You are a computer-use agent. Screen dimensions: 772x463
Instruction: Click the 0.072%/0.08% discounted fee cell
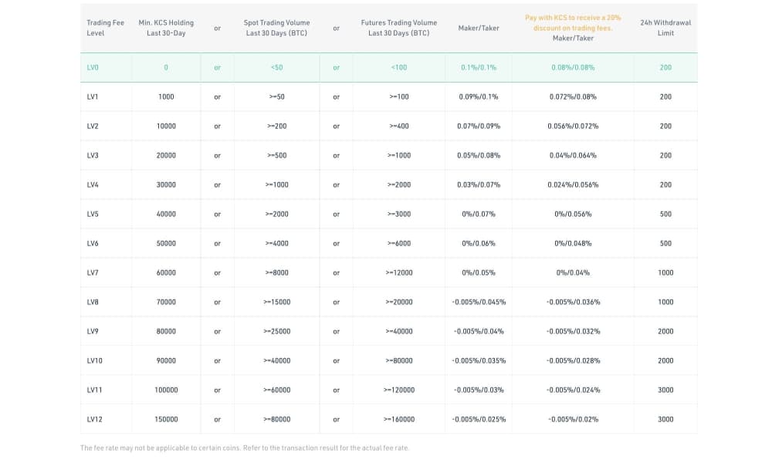pyautogui.click(x=573, y=97)
